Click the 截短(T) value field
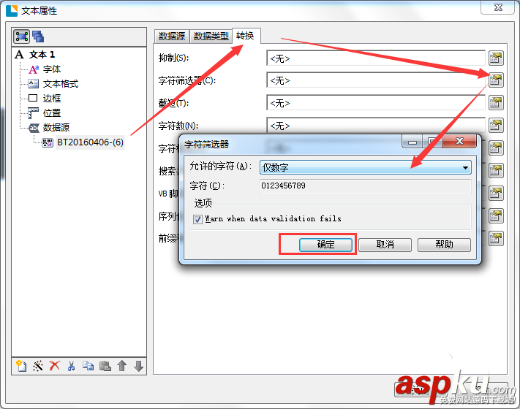 (x=376, y=103)
